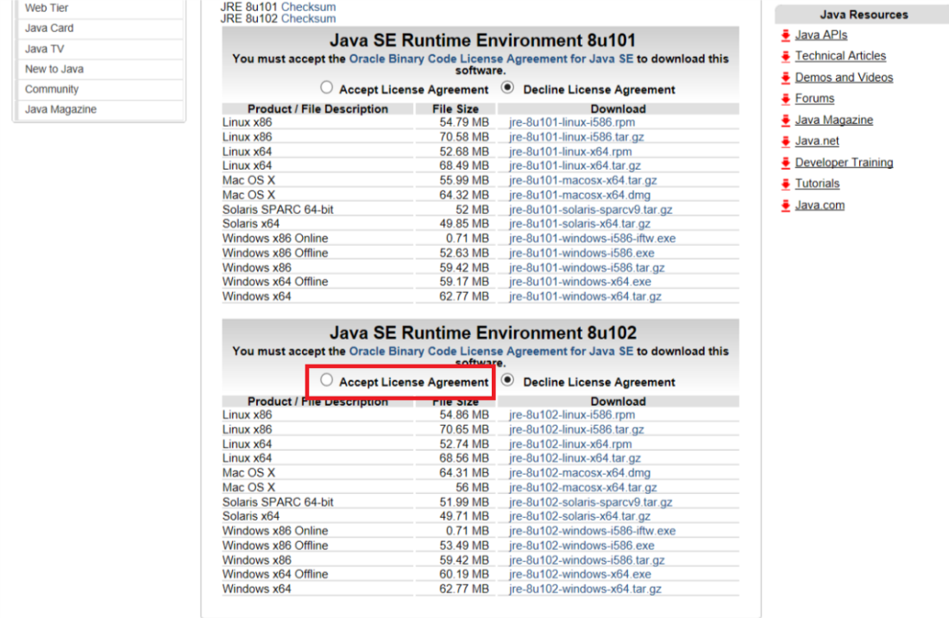Image resolution: width=949 pixels, height=618 pixels.
Task: Download jre-8u102-windows-i586.exe
Action: [x=581, y=546]
